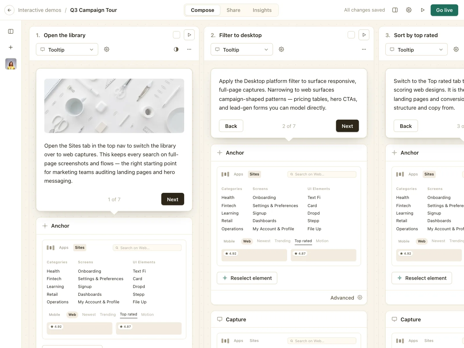Toggle contrast theme icon in step 1

(x=176, y=49)
